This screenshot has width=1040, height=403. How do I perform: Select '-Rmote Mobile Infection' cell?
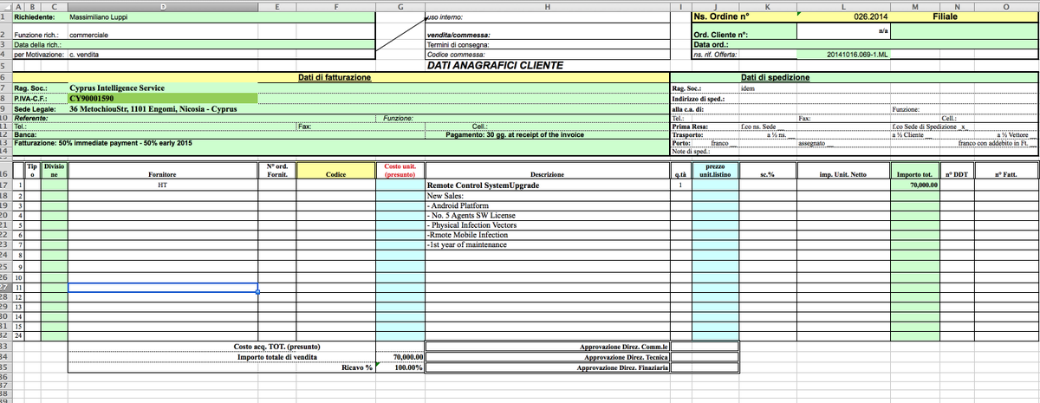(x=548, y=235)
